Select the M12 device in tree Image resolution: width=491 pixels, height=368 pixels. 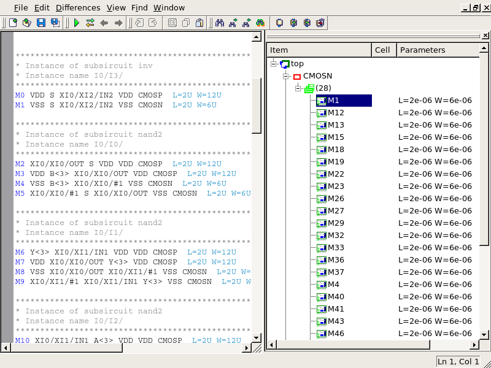tap(336, 113)
